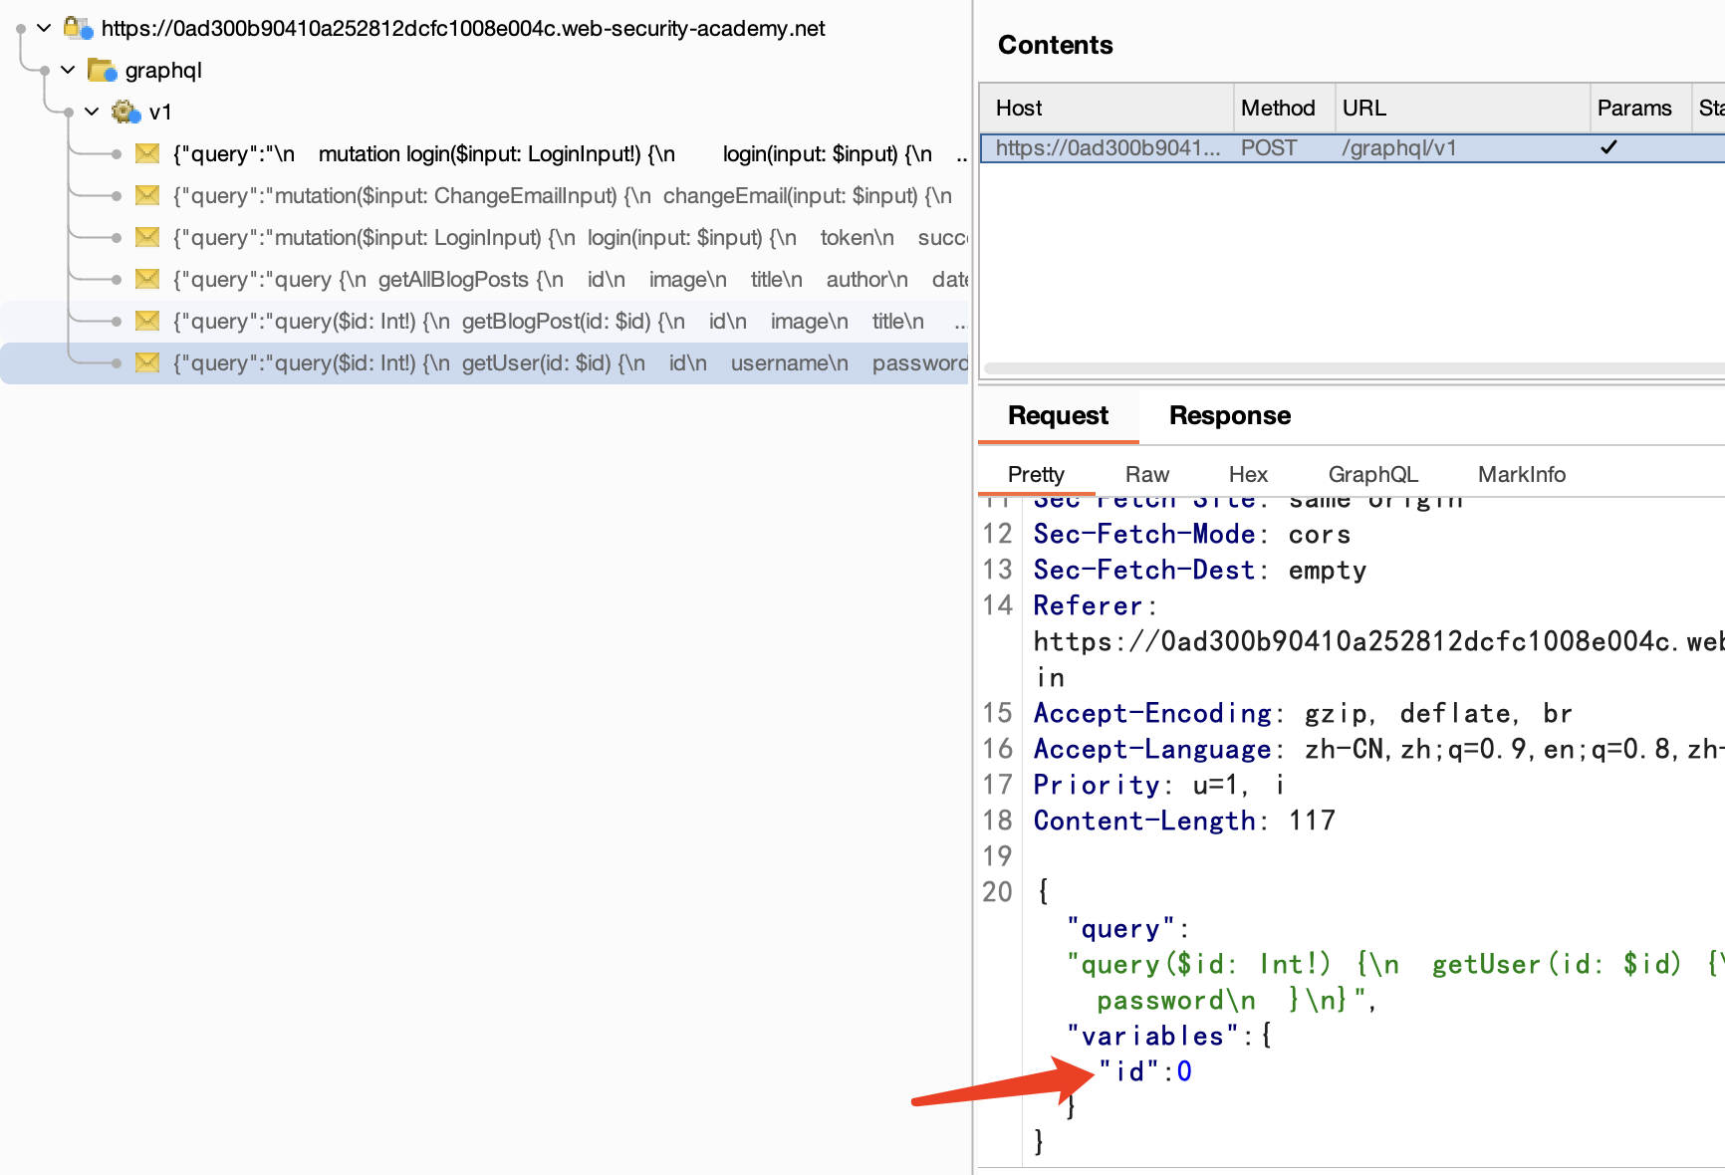Switch to Raw request view
The width and height of the screenshot is (1725, 1175).
tap(1146, 475)
